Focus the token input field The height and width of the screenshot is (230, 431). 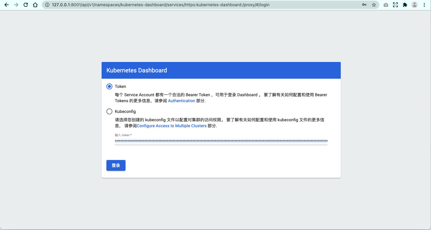point(221,141)
